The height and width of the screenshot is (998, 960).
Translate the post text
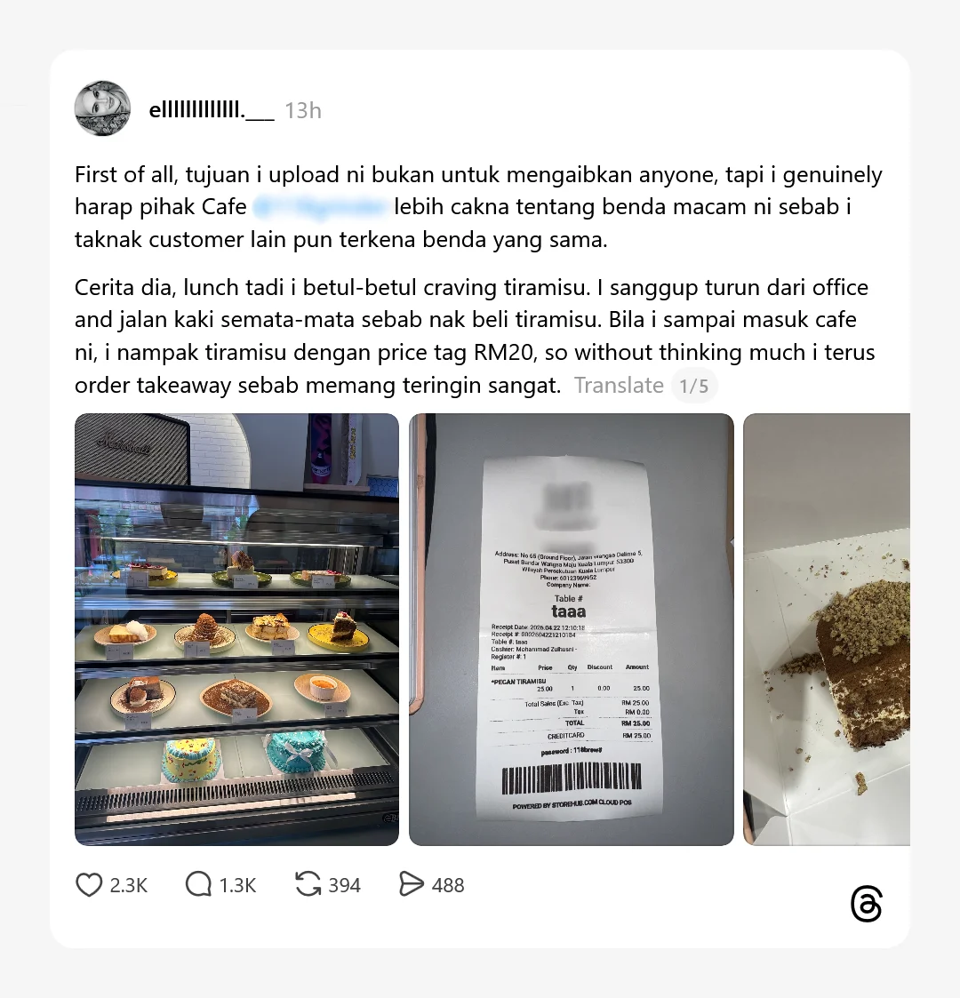click(619, 385)
